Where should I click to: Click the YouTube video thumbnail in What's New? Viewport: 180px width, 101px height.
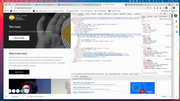coord(142,88)
